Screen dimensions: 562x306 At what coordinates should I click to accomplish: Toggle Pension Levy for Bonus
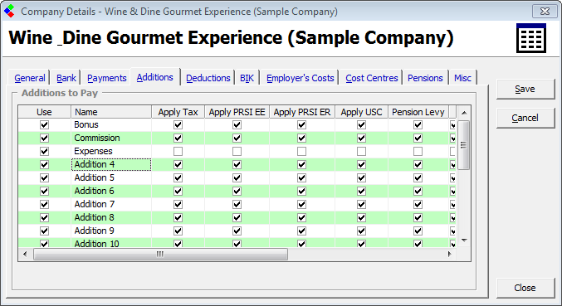coord(418,124)
